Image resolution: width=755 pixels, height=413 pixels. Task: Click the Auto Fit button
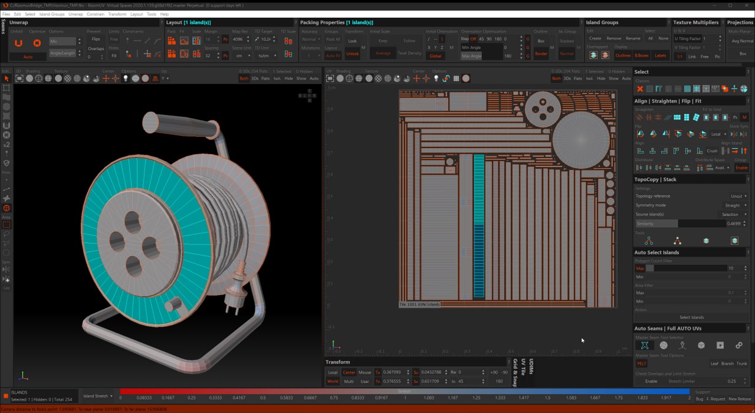click(333, 56)
